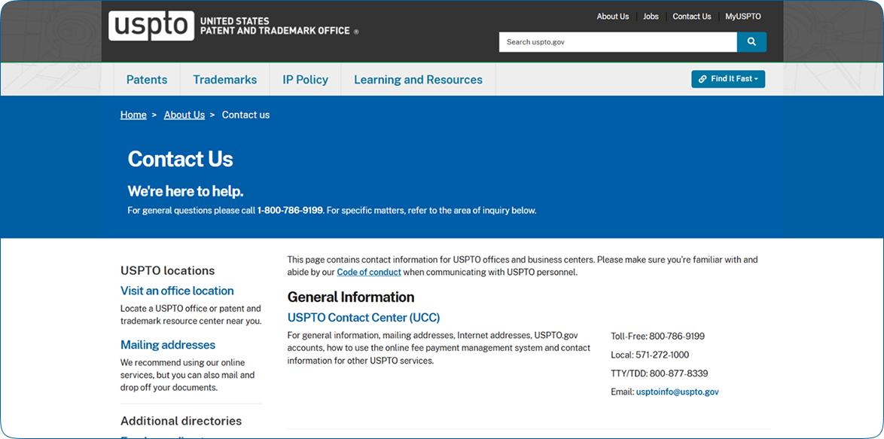This screenshot has height=439, width=884.
Task: Click the Contact Us top link
Action: pos(692,17)
